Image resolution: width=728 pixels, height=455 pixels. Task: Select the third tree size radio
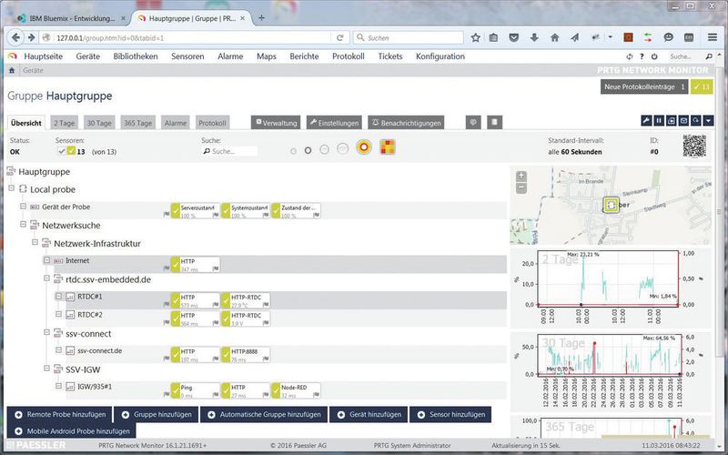(x=325, y=149)
